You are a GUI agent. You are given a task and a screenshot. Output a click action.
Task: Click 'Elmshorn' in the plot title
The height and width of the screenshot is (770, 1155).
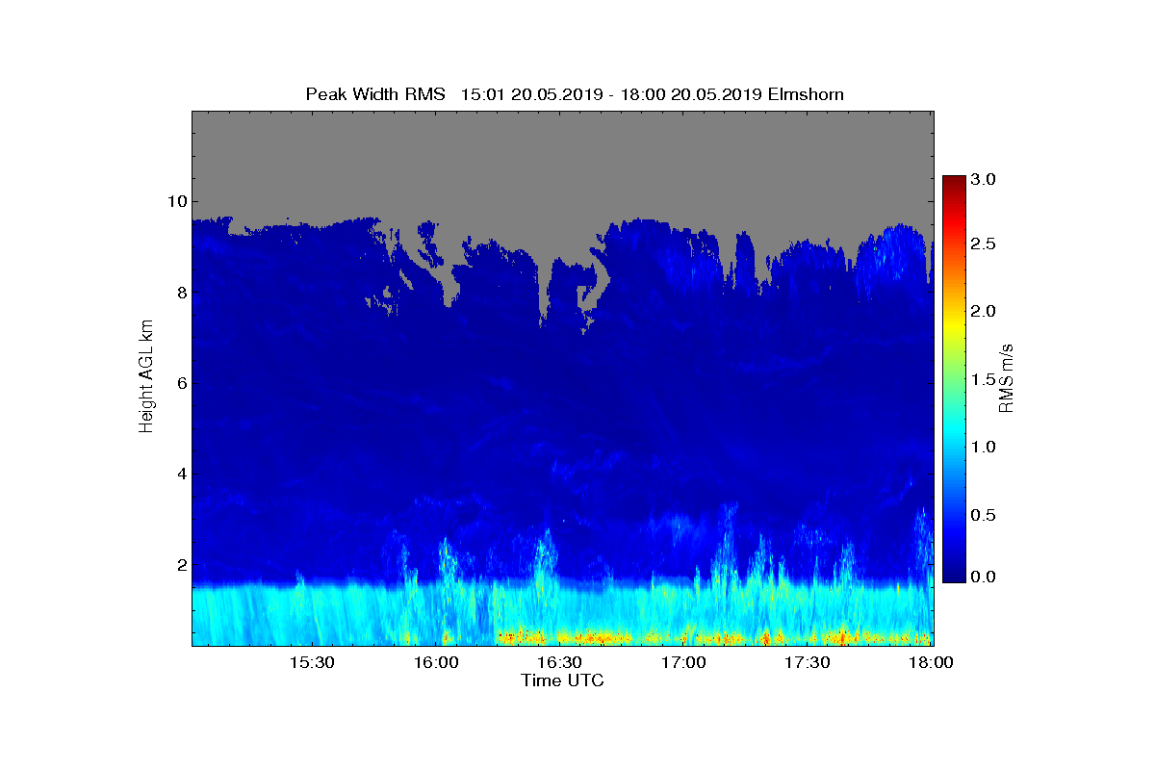click(x=806, y=93)
